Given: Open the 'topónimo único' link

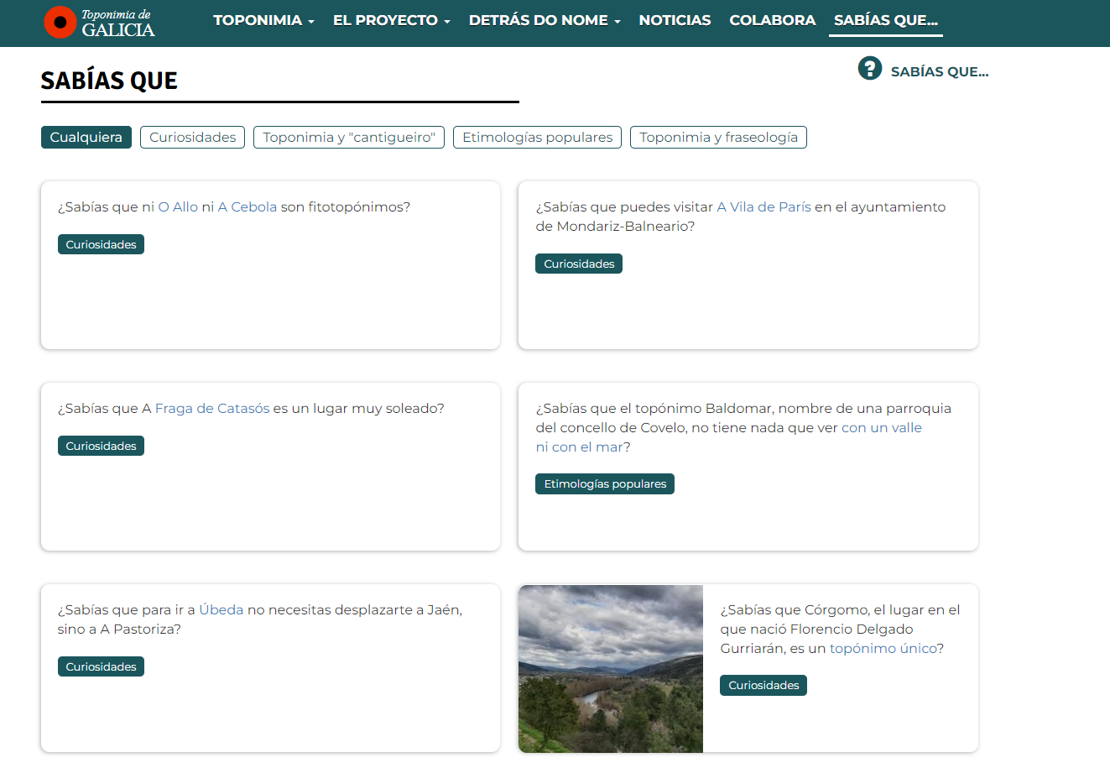Looking at the screenshot, I should [x=883, y=649].
